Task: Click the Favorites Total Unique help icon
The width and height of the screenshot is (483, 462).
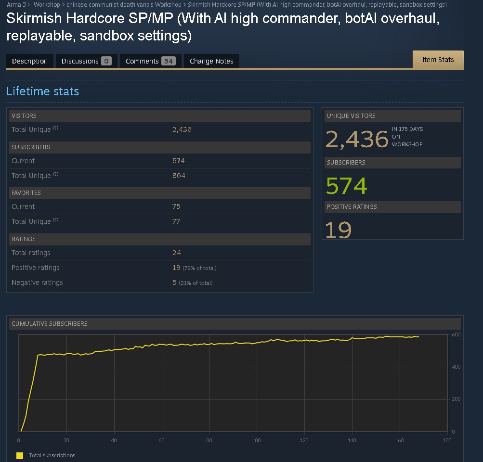Action: click(x=56, y=220)
